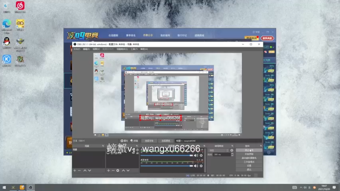Open Microsoft Edge desktop icon
Image resolution: width=340 pixels, height=191 pixels.
tap(7, 26)
